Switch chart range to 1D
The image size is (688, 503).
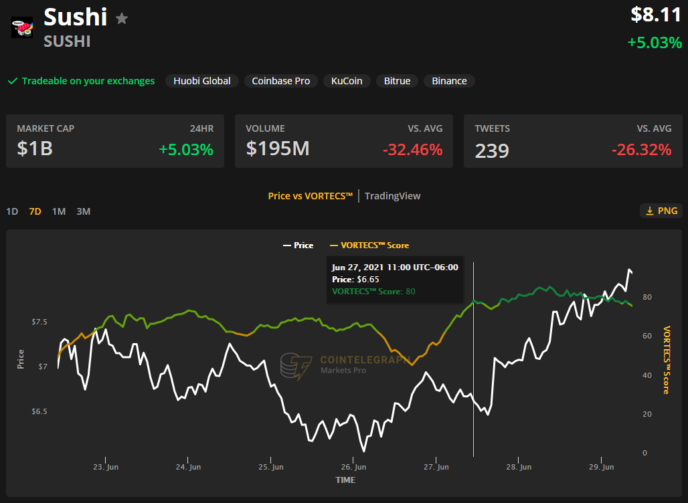12,211
